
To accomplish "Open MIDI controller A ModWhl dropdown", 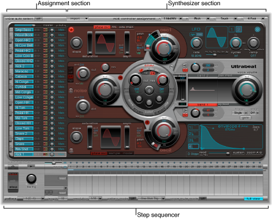I will (172, 18).
